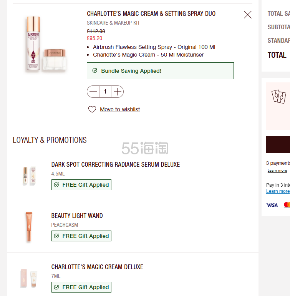Click the Bundle Saving Applied checkmark icon
This screenshot has width=290, height=296.
point(95,71)
